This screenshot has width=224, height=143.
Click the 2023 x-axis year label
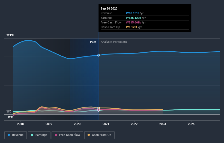163,124
